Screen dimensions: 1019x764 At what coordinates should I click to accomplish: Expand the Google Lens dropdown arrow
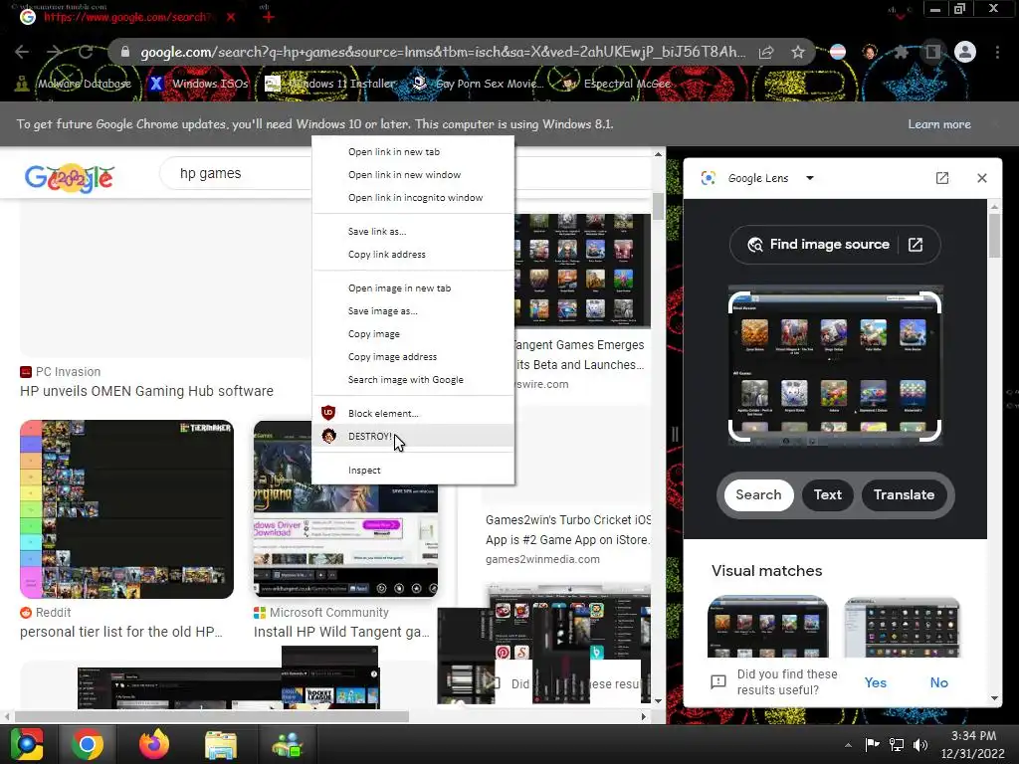(x=810, y=178)
